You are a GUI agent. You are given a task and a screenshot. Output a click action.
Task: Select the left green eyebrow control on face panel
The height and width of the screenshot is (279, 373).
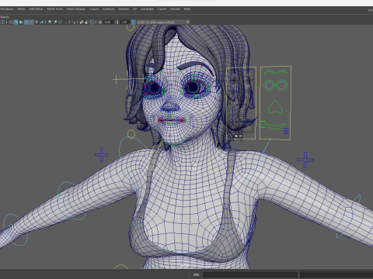click(x=269, y=72)
